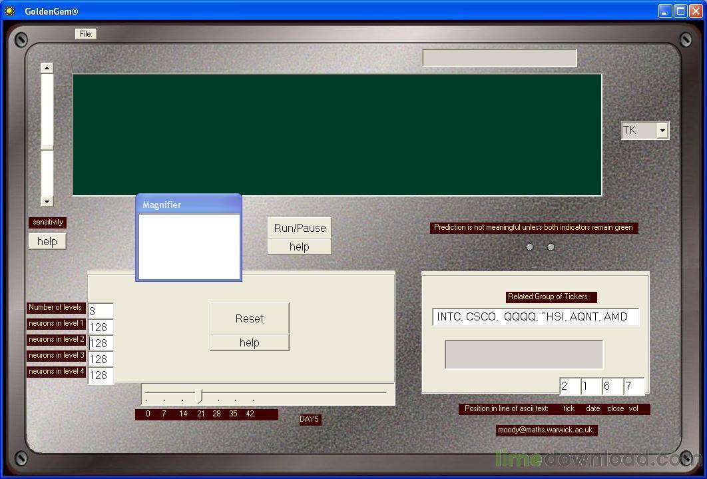Click the DAYS slider handle

tap(199, 396)
